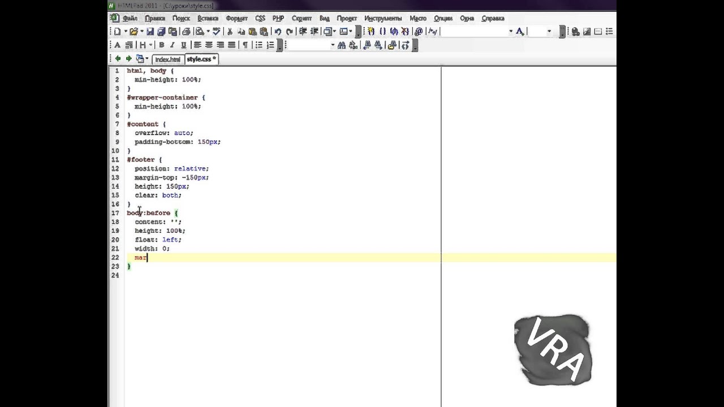Insert a bulleted list
724x407 pixels.
258,45
